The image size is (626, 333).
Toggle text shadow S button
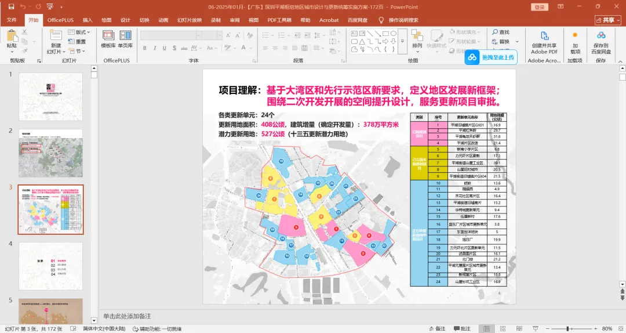click(x=174, y=48)
